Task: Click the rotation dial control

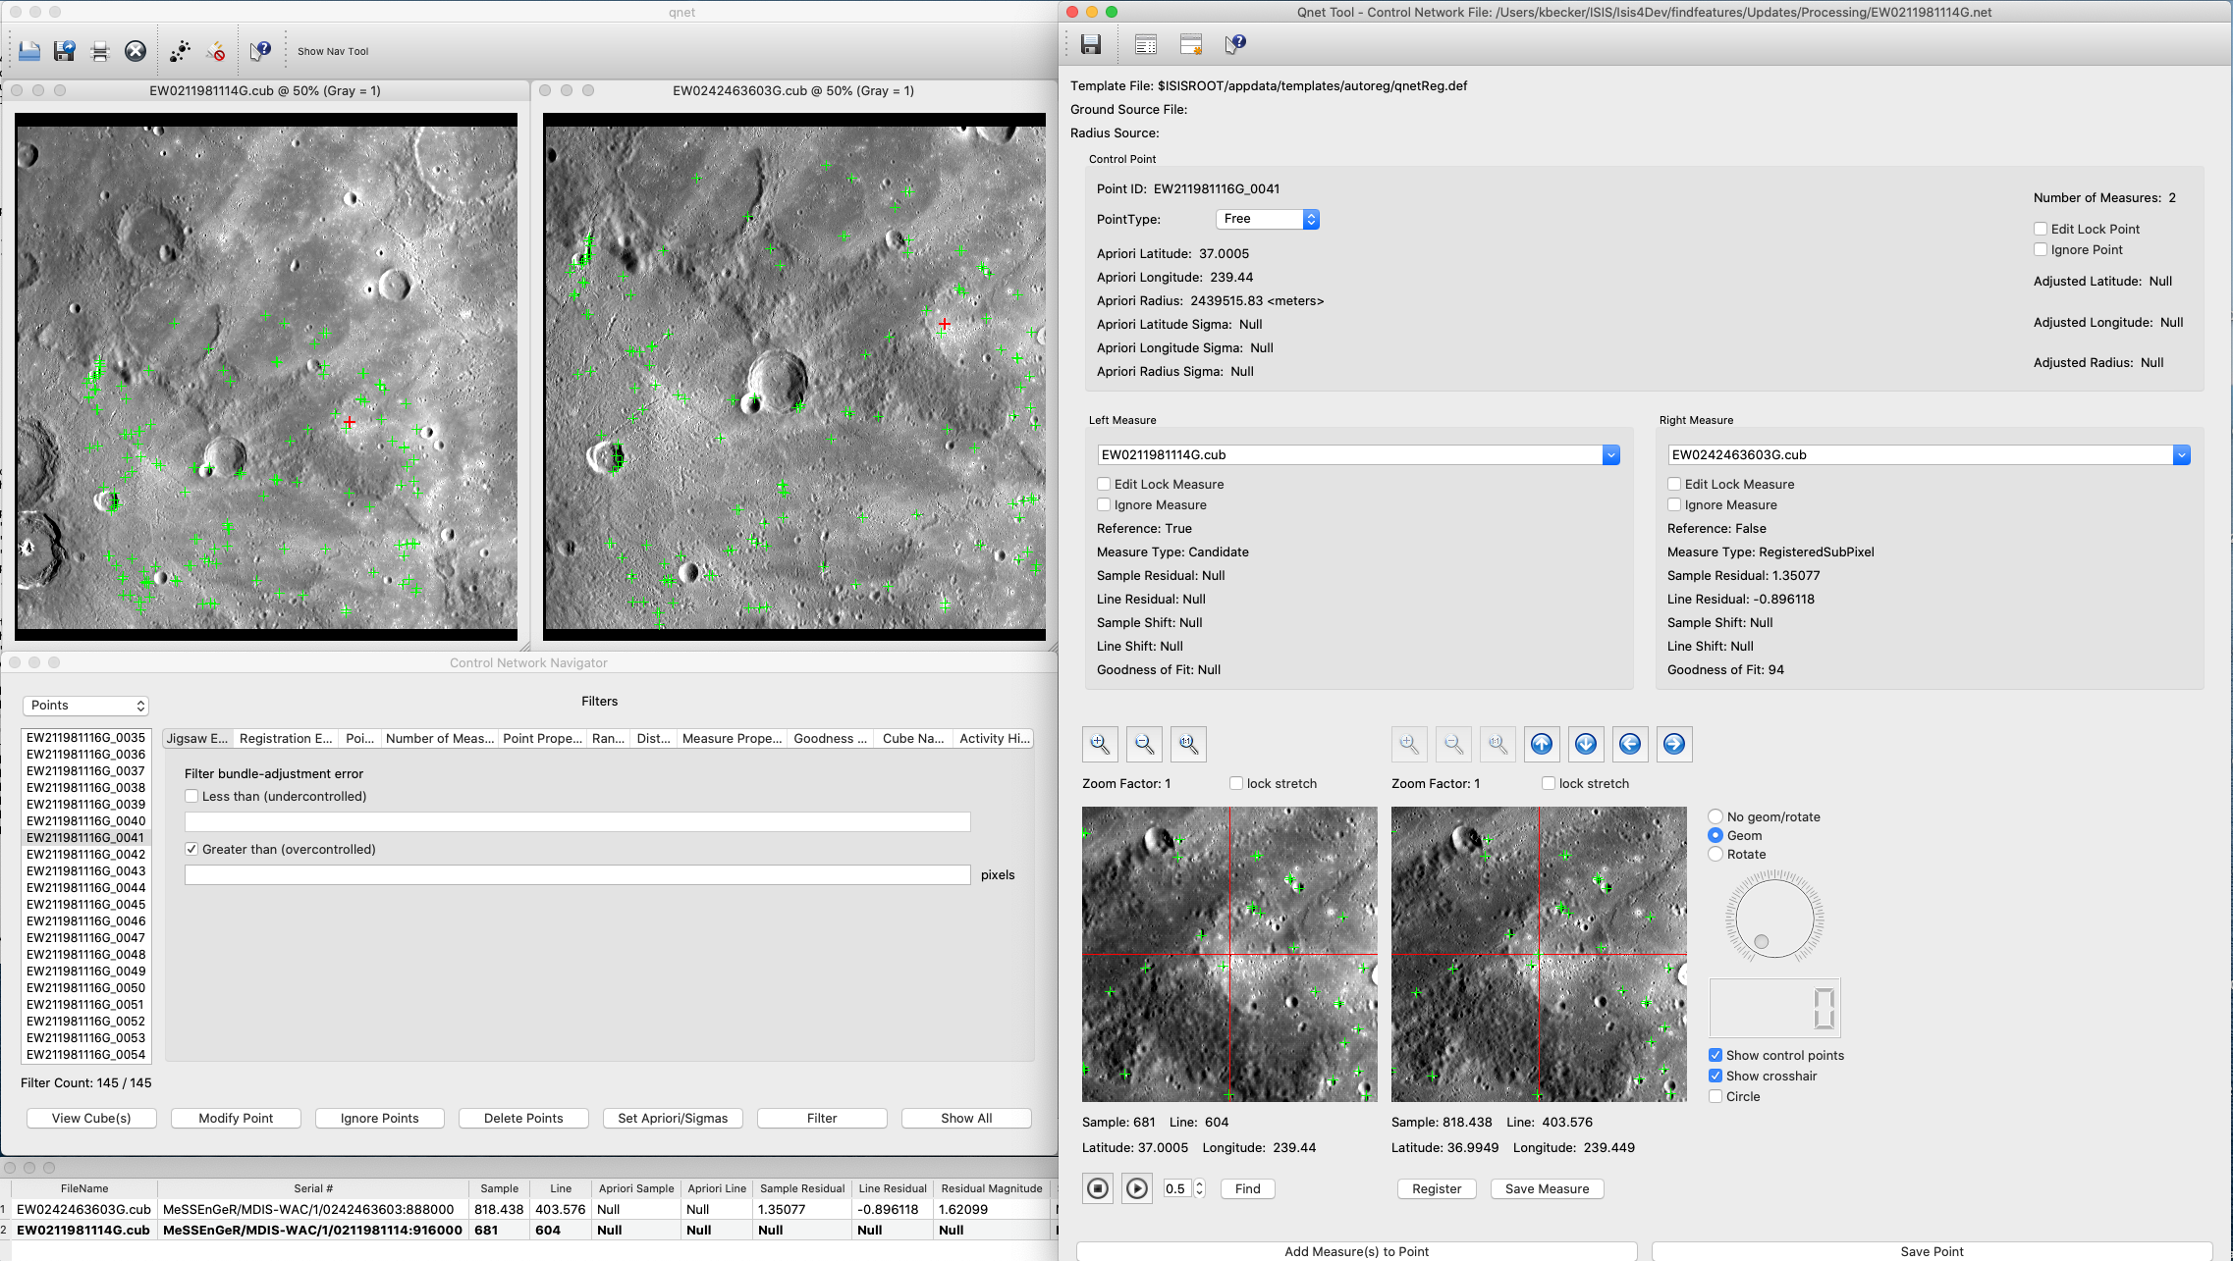Action: (x=1774, y=918)
